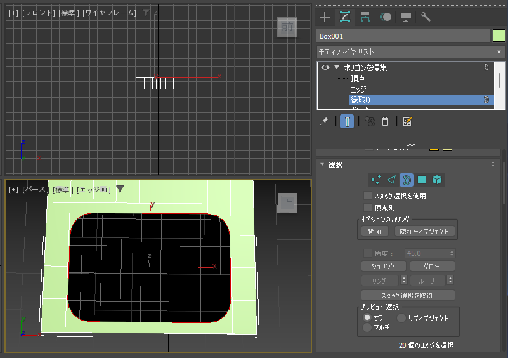This screenshot has width=508, height=358.
Task: Select the オフ preview radio button
Action: [367, 317]
